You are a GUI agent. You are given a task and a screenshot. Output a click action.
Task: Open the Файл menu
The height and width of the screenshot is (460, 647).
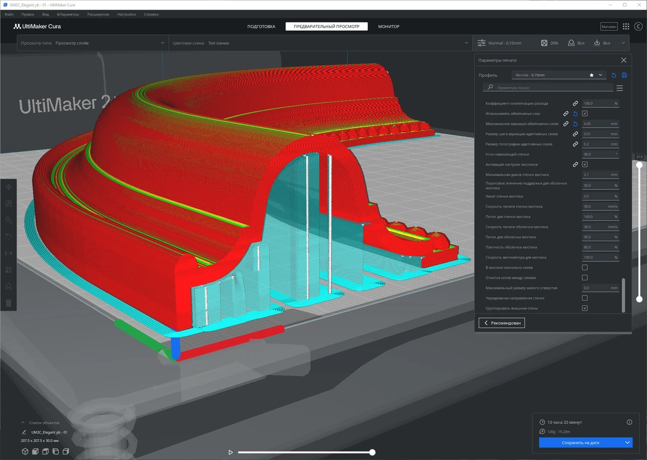pyautogui.click(x=8, y=15)
